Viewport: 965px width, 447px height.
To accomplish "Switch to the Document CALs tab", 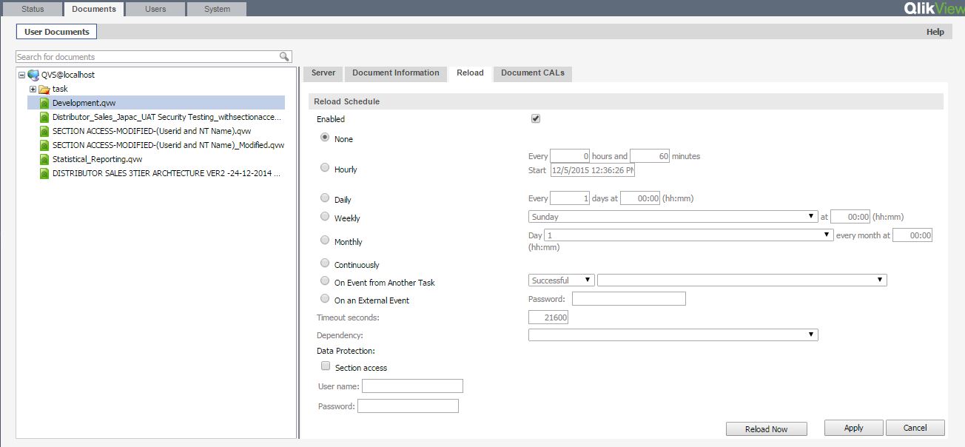I will click(532, 73).
